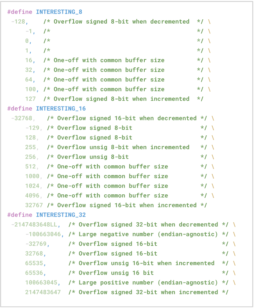Screen dimensions: 254x308
Task: Click the number 1000 in INTERESTING_16
Action: 32,176
